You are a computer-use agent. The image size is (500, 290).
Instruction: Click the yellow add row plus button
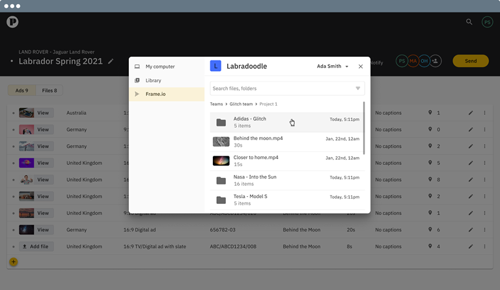tap(14, 262)
